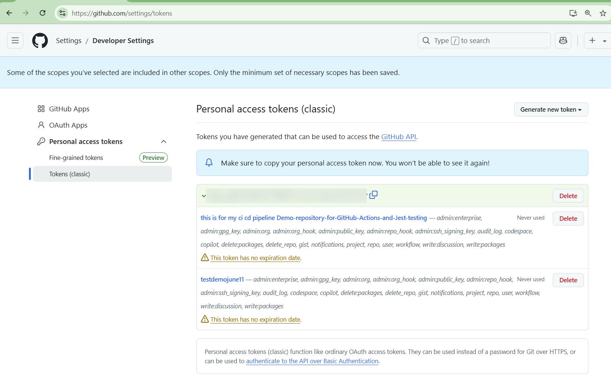Click the plus Create new icon
611x384 pixels.
point(592,40)
